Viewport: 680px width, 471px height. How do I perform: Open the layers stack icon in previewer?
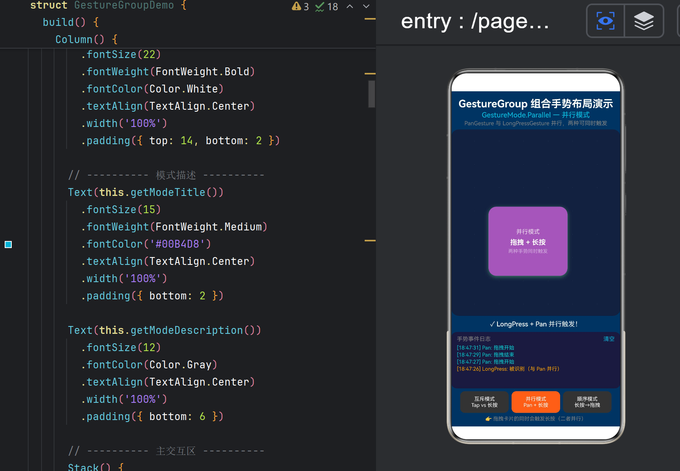click(644, 21)
